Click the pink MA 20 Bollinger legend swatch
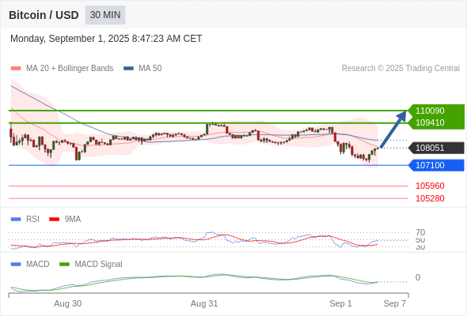467x316 pixels. point(16,69)
